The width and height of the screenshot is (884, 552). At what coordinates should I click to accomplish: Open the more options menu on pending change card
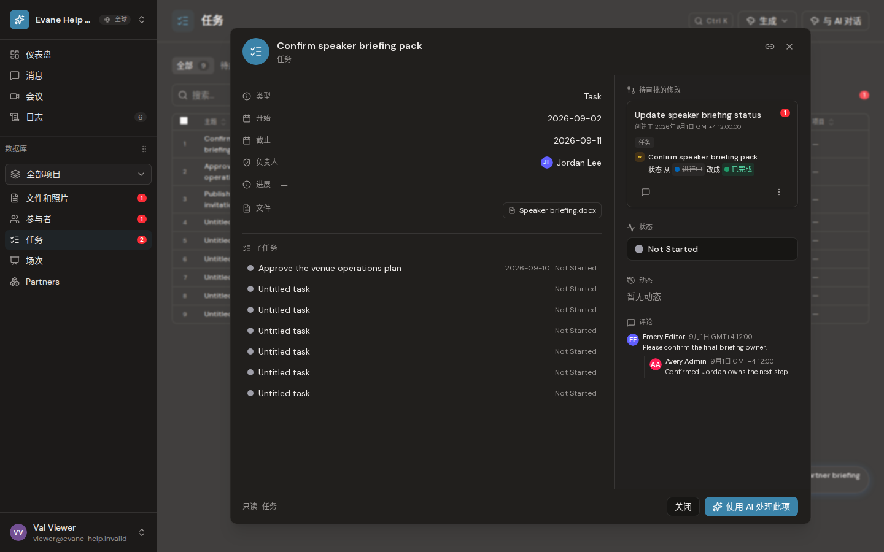coord(779,192)
